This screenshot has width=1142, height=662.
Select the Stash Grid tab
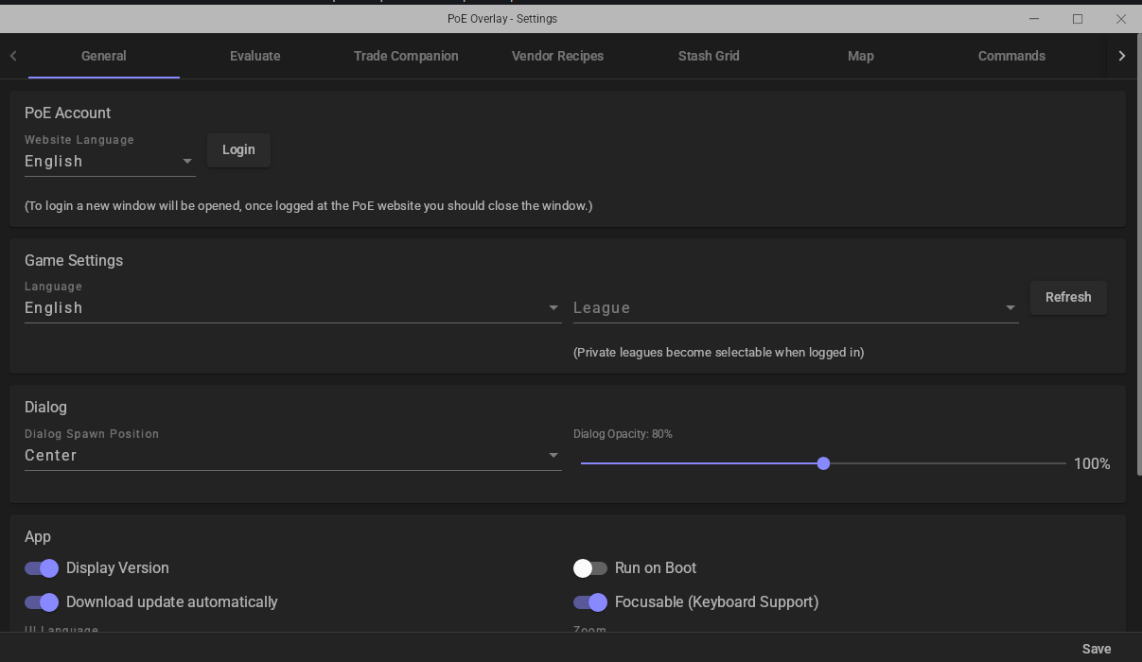(x=709, y=56)
